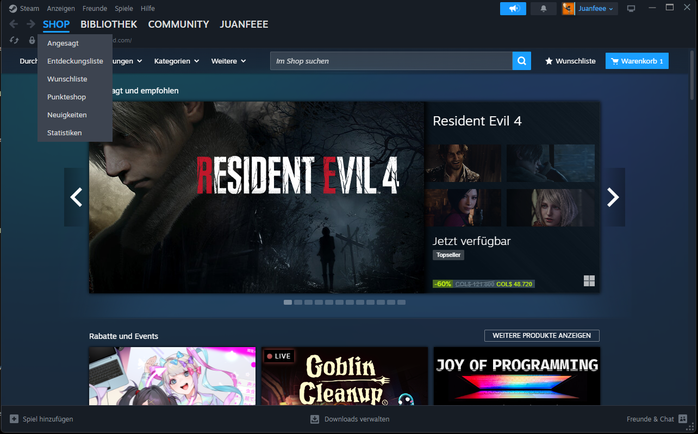The image size is (698, 434).
Task: Click the Im Shop suchen search field
Action: point(391,61)
